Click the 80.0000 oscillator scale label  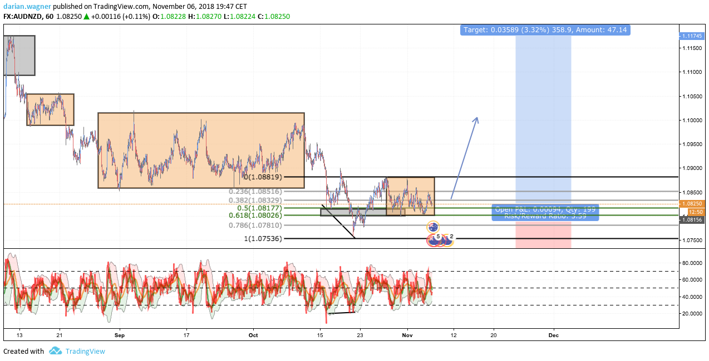[693, 263]
